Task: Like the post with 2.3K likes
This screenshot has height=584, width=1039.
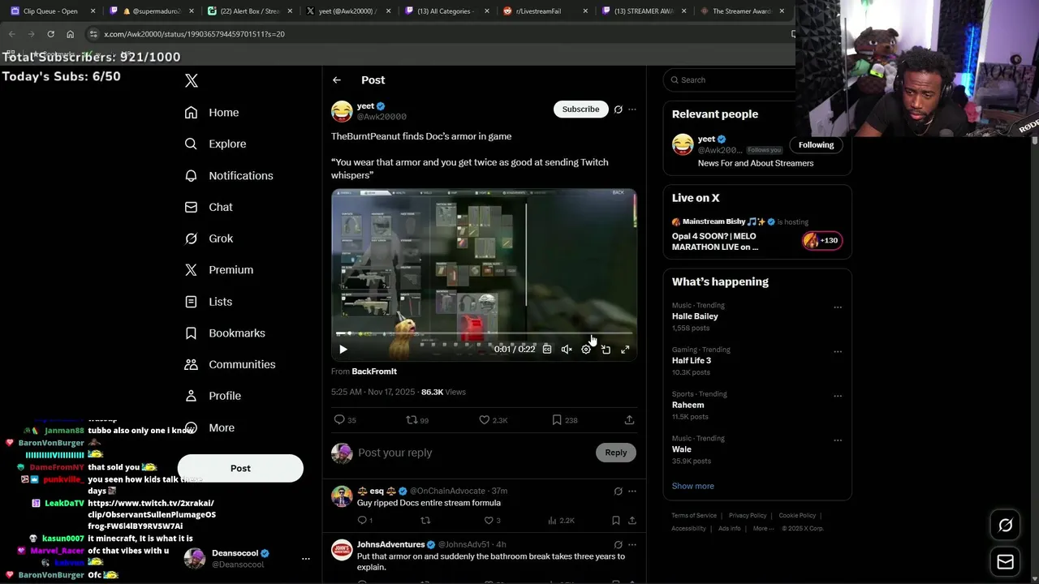Action: 493,420
